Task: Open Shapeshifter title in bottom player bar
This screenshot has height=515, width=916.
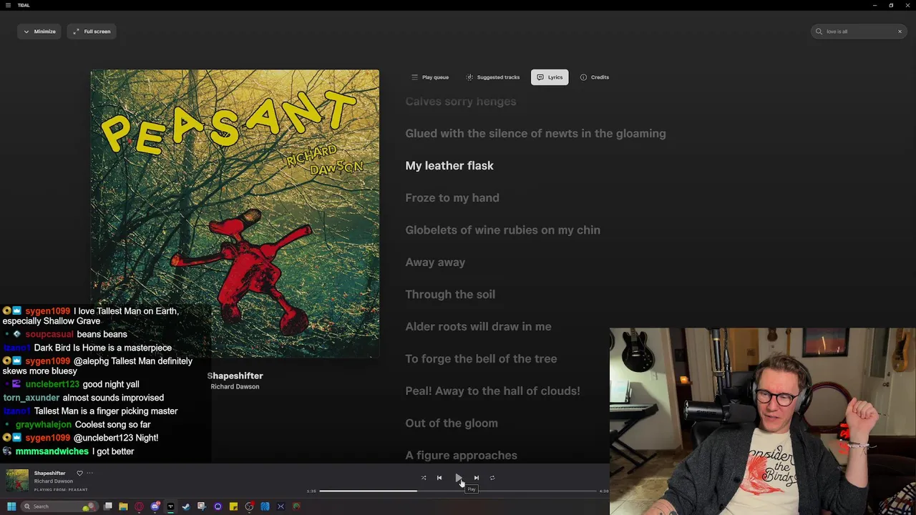Action: tap(49, 473)
